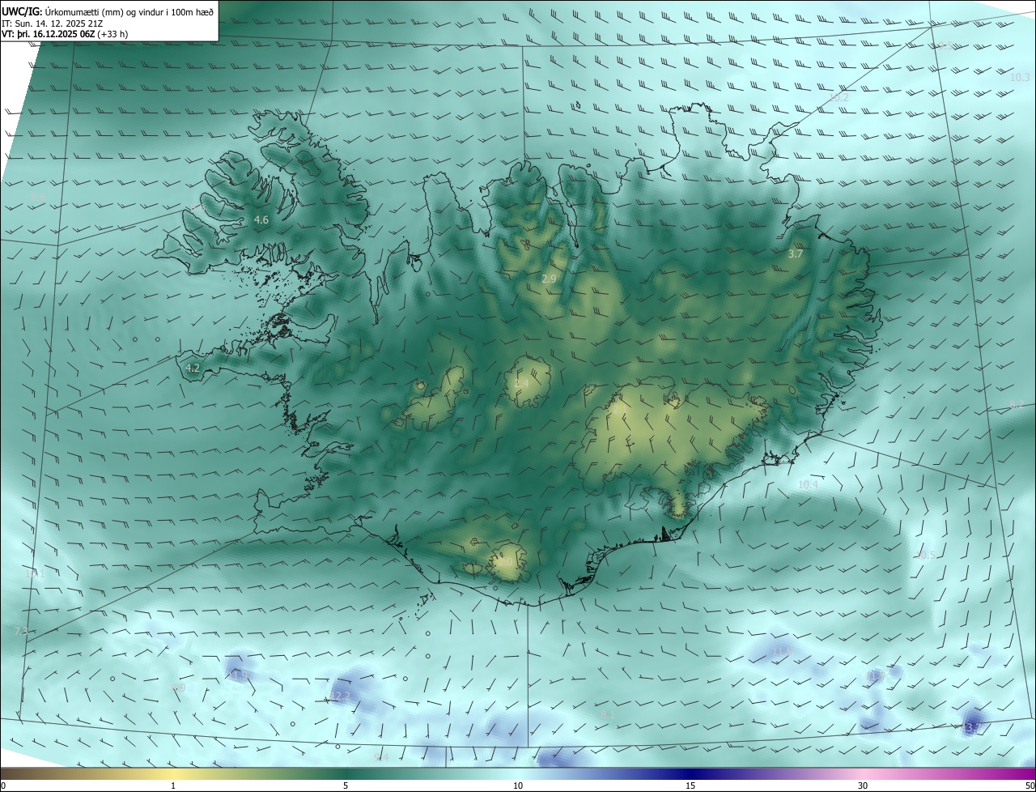Click the 4.2 value on the western peninsula
Screen dimensions: 1036x792
[x=193, y=368]
